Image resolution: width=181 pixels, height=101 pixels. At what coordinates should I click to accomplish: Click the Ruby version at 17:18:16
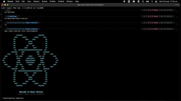[x=153, y=16]
